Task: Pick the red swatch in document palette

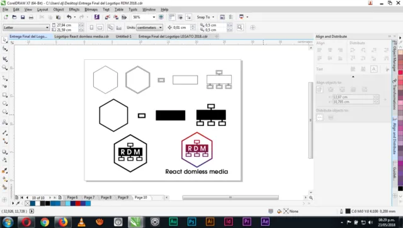Action: pyautogui.click(x=78, y=203)
